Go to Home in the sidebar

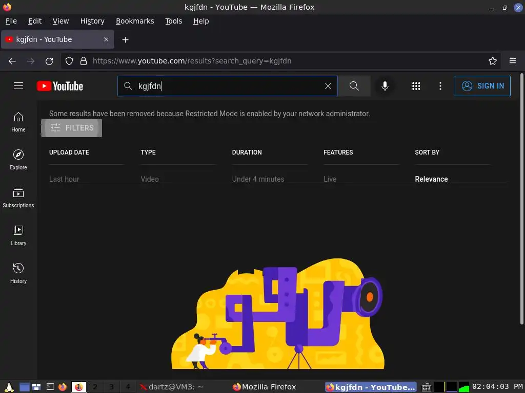point(18,122)
